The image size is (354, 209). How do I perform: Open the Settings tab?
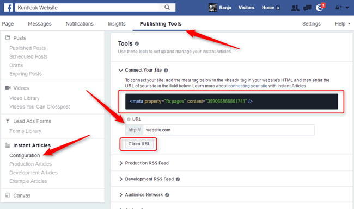pos(312,24)
